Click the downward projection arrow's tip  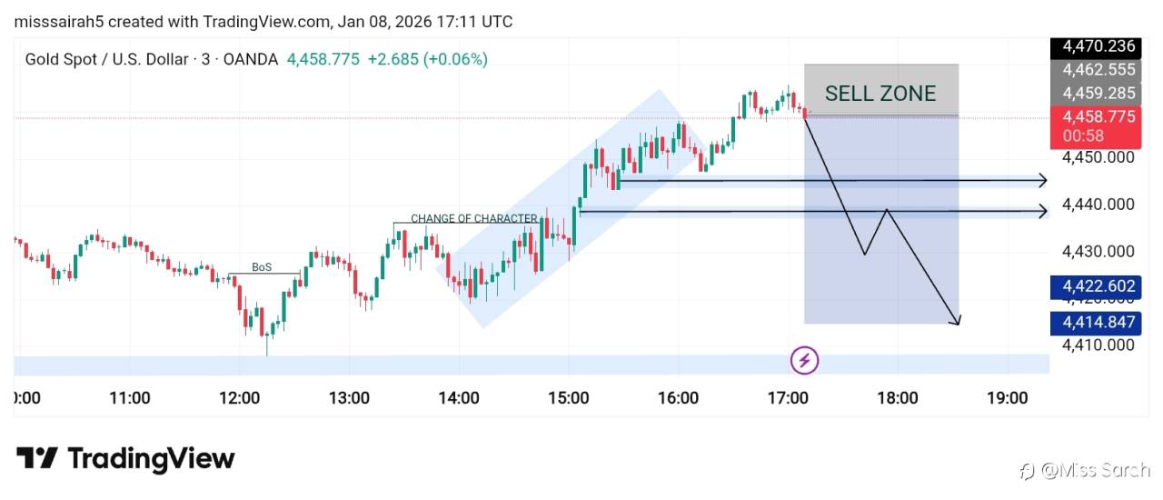(957, 321)
